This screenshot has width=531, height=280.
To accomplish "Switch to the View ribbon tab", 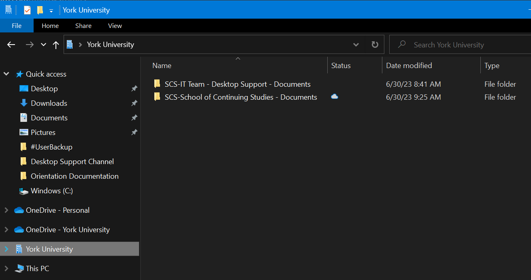I will (x=115, y=26).
